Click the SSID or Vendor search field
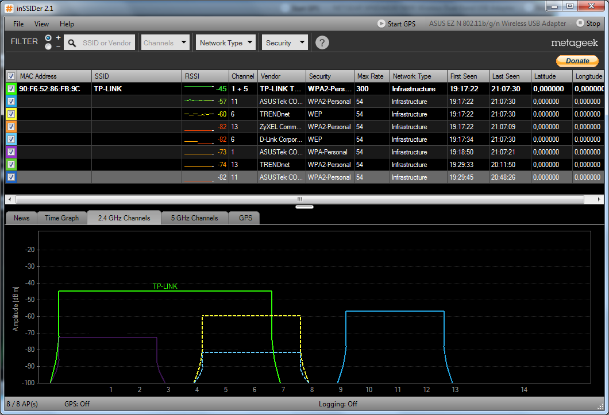Image resolution: width=609 pixels, height=415 pixels. click(x=107, y=43)
